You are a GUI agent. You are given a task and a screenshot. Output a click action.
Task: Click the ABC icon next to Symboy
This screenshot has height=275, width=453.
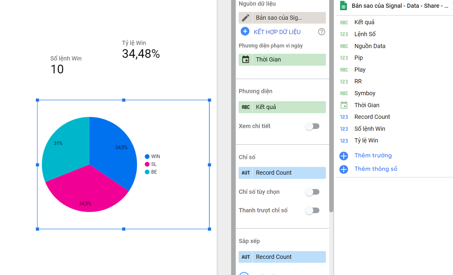(x=344, y=93)
